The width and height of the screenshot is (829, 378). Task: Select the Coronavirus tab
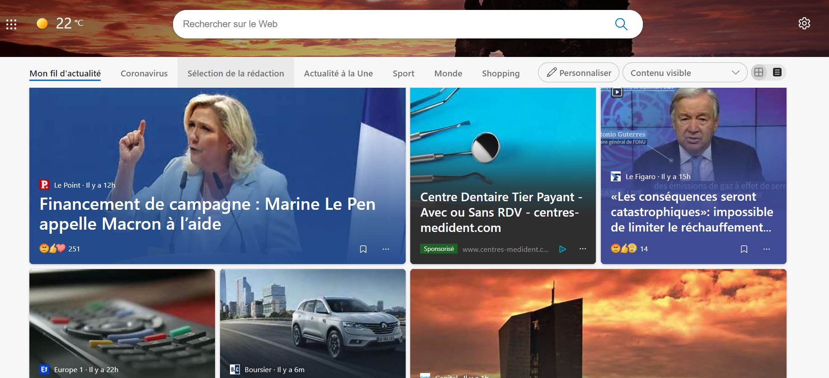pos(144,73)
